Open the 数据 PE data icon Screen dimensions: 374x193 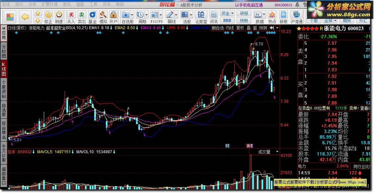click(x=258, y=15)
